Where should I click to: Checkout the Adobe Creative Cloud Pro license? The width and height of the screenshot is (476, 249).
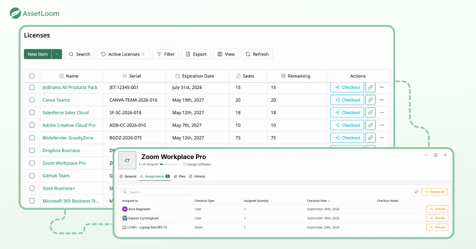point(347,125)
